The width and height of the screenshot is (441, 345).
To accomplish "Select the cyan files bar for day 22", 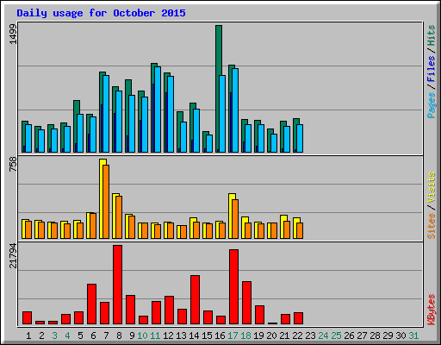I will (x=300, y=138).
